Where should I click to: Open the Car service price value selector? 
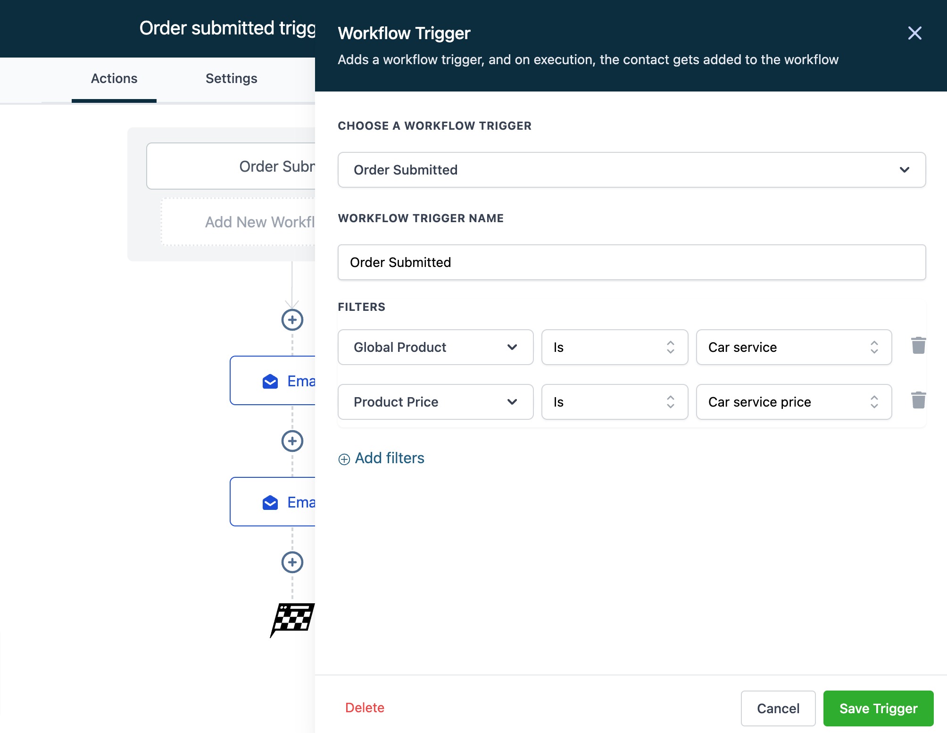[x=793, y=402]
